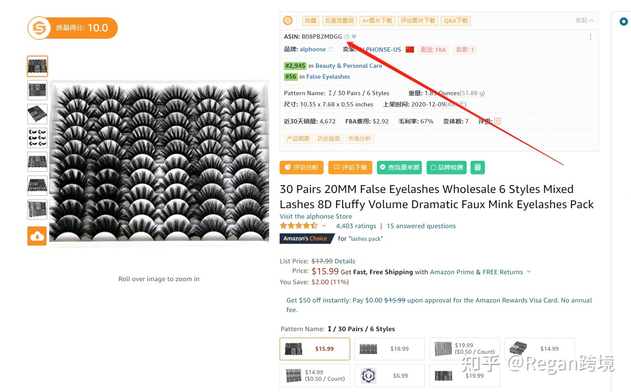Viewport: 631px width, 392px height.
Task: Click the 评论分析 button
Action: coord(301,167)
